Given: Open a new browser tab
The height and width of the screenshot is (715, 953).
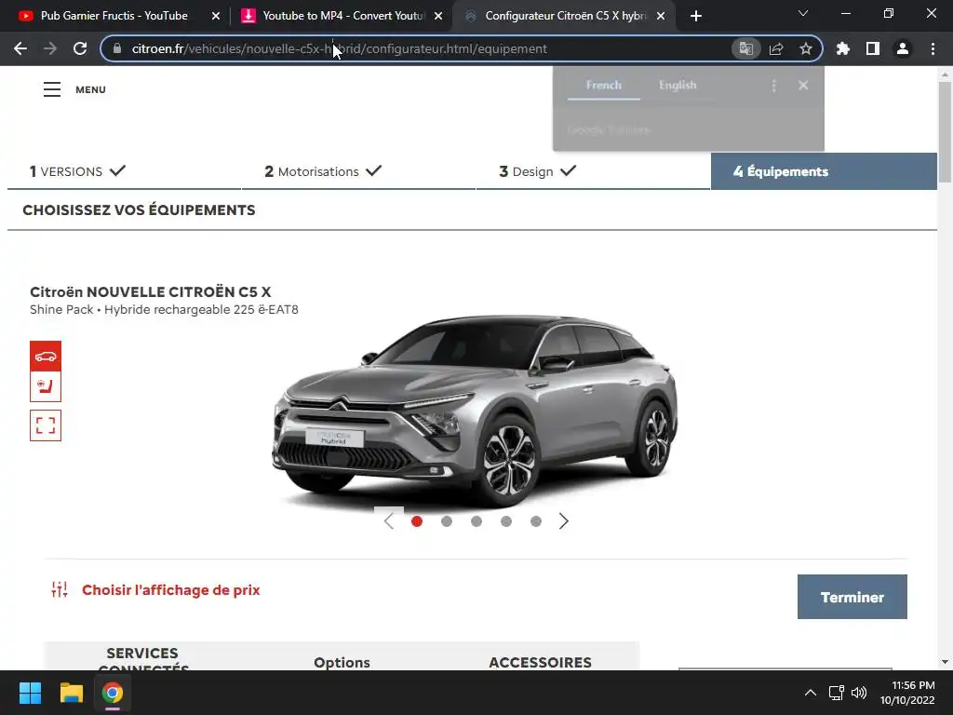Looking at the screenshot, I should [x=696, y=16].
